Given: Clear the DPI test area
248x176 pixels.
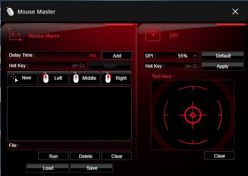Looking at the screenshot, I should 219,156.
